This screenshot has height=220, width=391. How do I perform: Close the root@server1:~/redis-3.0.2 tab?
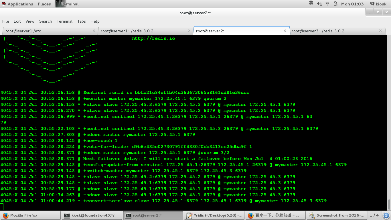[x=189, y=31]
